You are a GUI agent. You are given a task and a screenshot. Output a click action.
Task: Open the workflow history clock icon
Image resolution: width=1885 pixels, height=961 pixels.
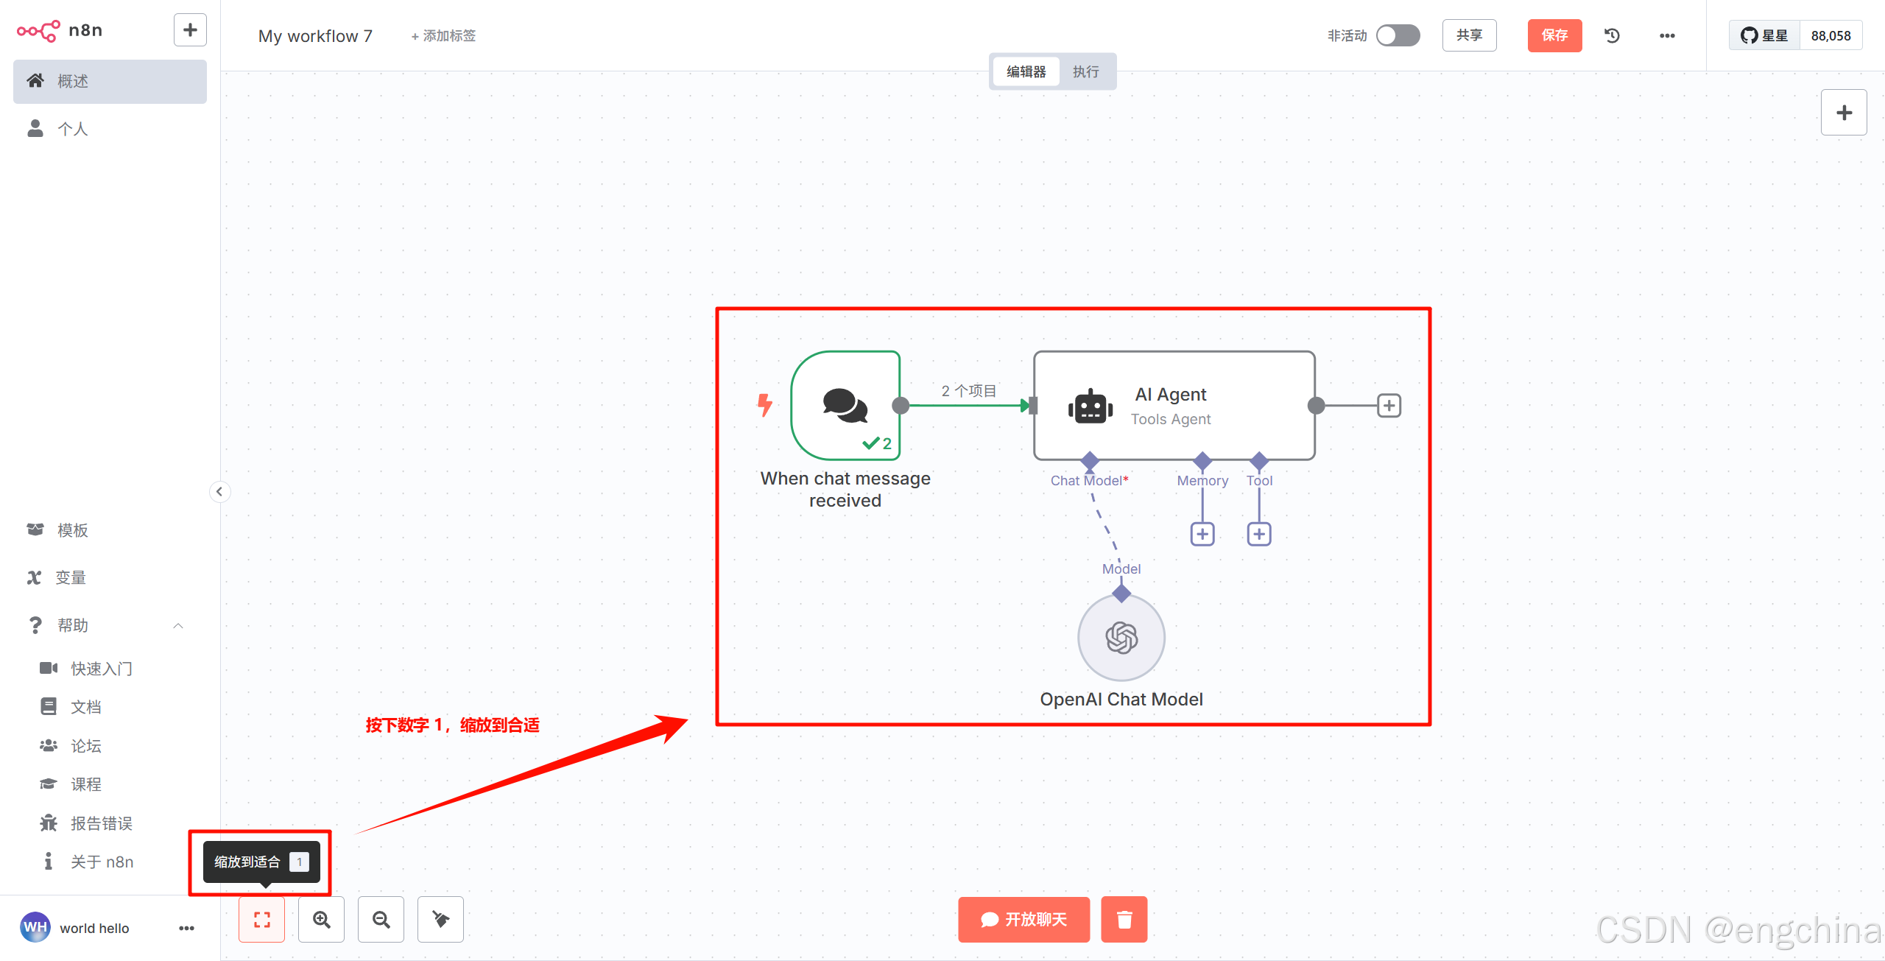coord(1612,35)
